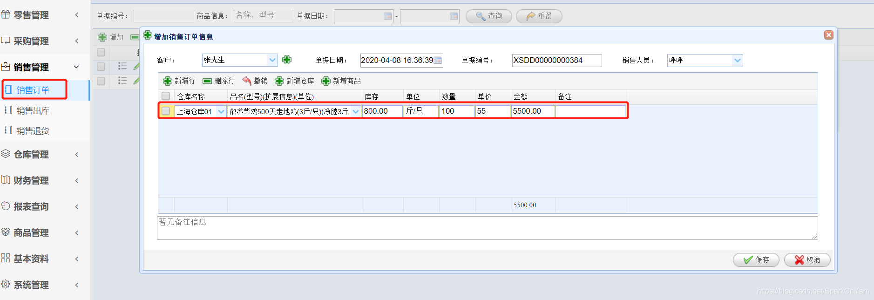Click the 单价 cell showing 55
Viewport: 874px width, 300px height.
(x=493, y=111)
